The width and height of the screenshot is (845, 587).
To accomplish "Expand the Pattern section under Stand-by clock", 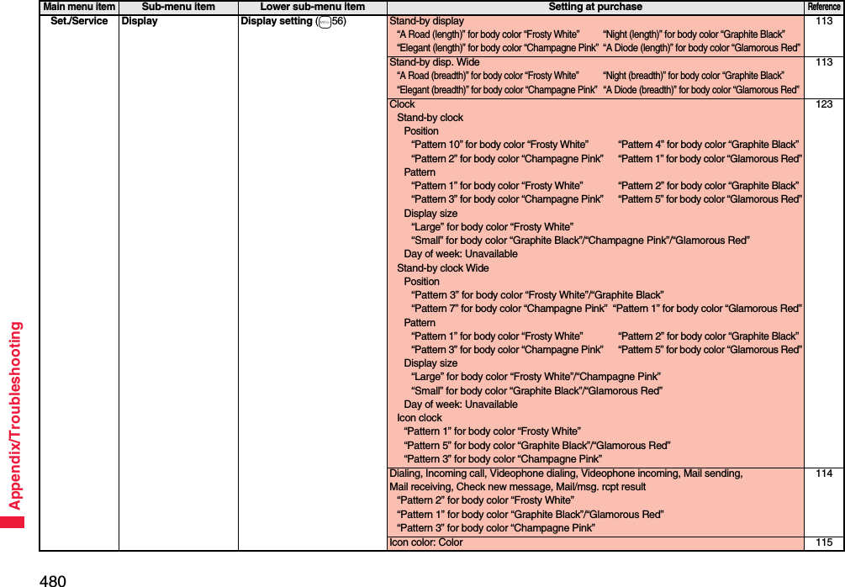I will point(419,172).
